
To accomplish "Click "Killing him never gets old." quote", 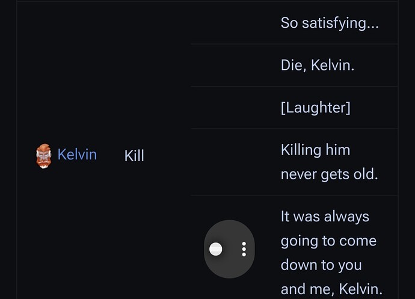I will pos(329,162).
